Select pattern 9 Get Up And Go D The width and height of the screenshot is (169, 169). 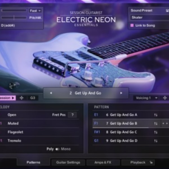click(122, 141)
